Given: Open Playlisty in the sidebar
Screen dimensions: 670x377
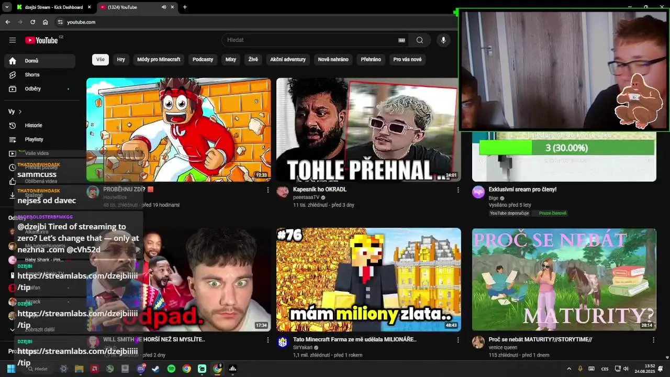Looking at the screenshot, I should [x=40, y=140].
